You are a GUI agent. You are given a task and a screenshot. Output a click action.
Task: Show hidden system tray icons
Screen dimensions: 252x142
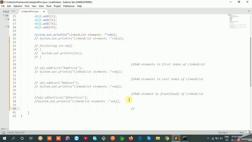pyautogui.click(x=208, y=138)
